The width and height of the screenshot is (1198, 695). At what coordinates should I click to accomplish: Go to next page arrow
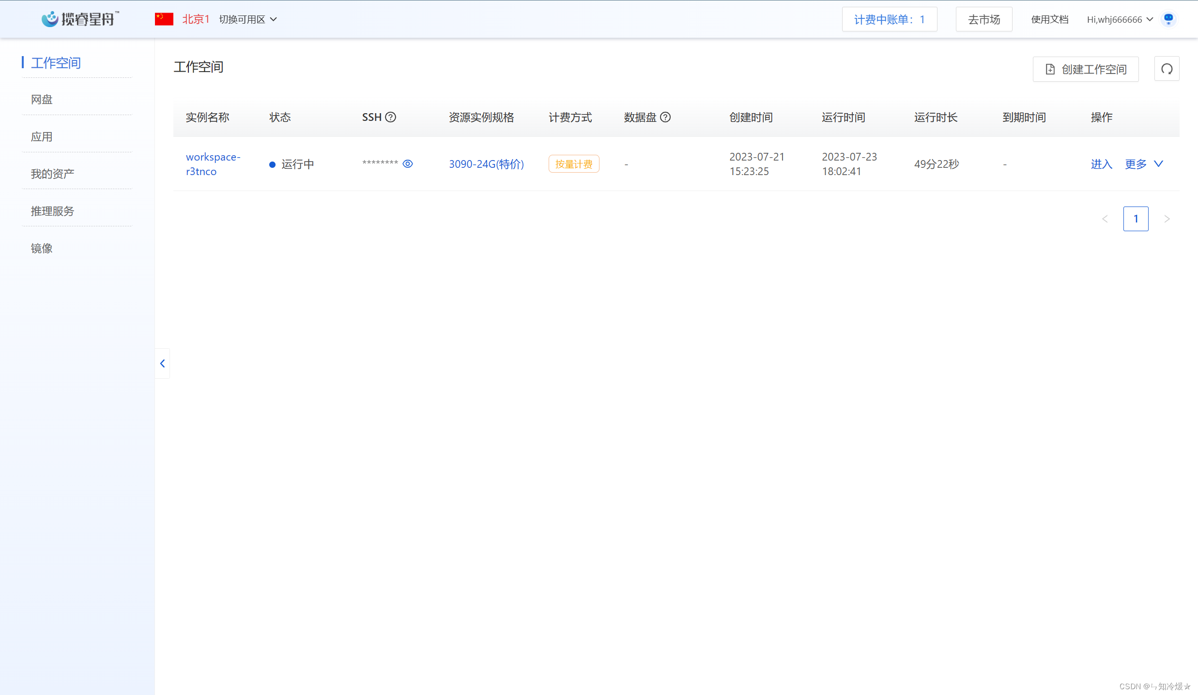tap(1167, 219)
